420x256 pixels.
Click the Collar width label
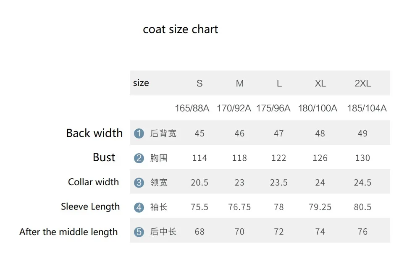(x=93, y=182)
